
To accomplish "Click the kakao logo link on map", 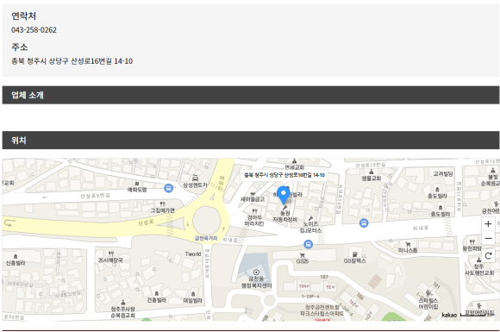I will click(x=449, y=315).
